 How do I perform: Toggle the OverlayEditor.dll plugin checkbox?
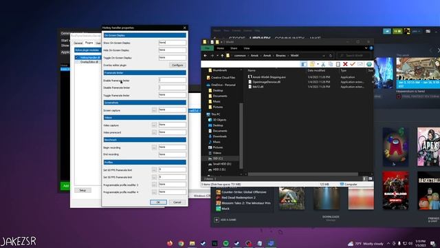coord(77,62)
